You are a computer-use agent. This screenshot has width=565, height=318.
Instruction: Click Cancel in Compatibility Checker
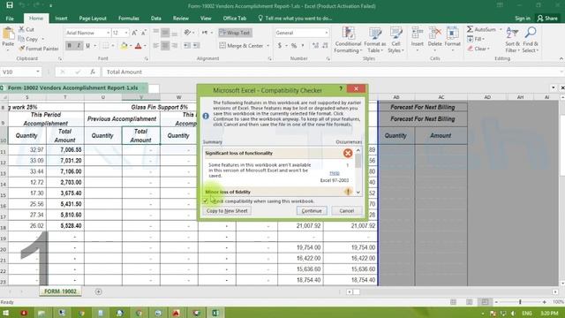click(x=347, y=211)
